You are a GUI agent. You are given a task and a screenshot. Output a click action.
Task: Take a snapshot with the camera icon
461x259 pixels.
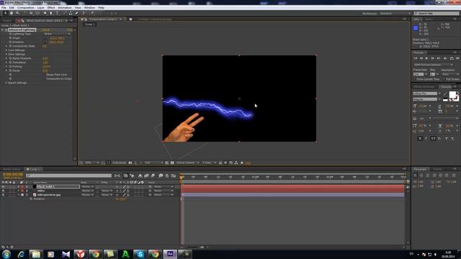[130, 163]
